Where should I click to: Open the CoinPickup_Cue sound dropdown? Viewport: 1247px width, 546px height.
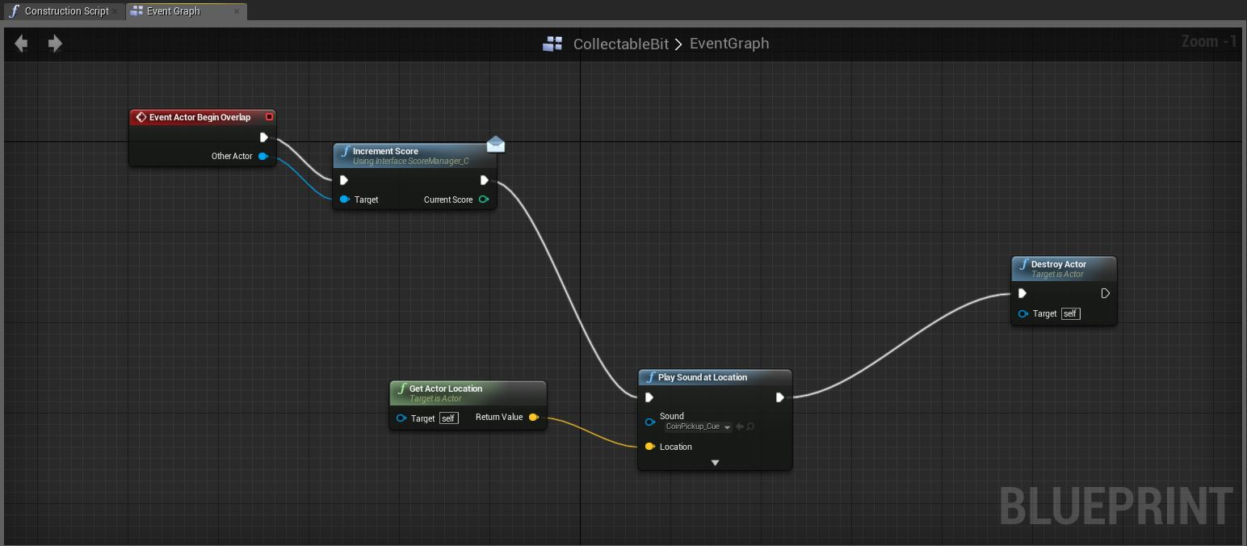698,426
